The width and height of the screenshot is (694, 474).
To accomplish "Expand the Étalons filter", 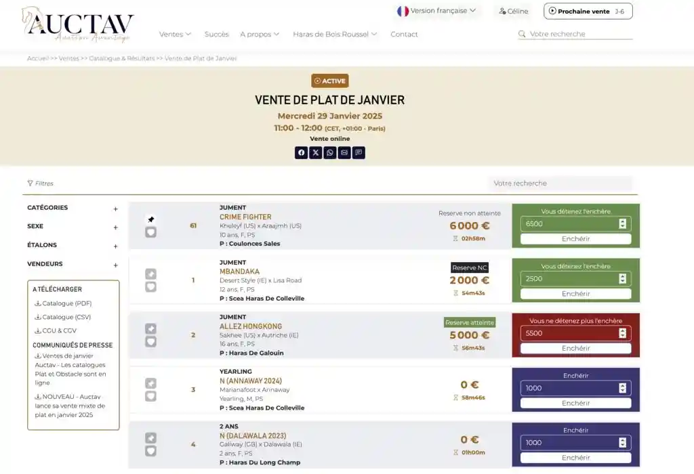I will 115,246.
